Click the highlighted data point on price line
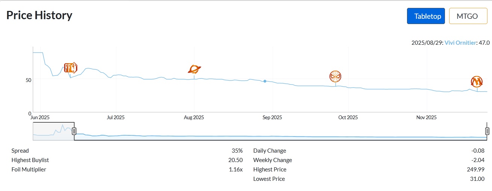 click(265, 81)
